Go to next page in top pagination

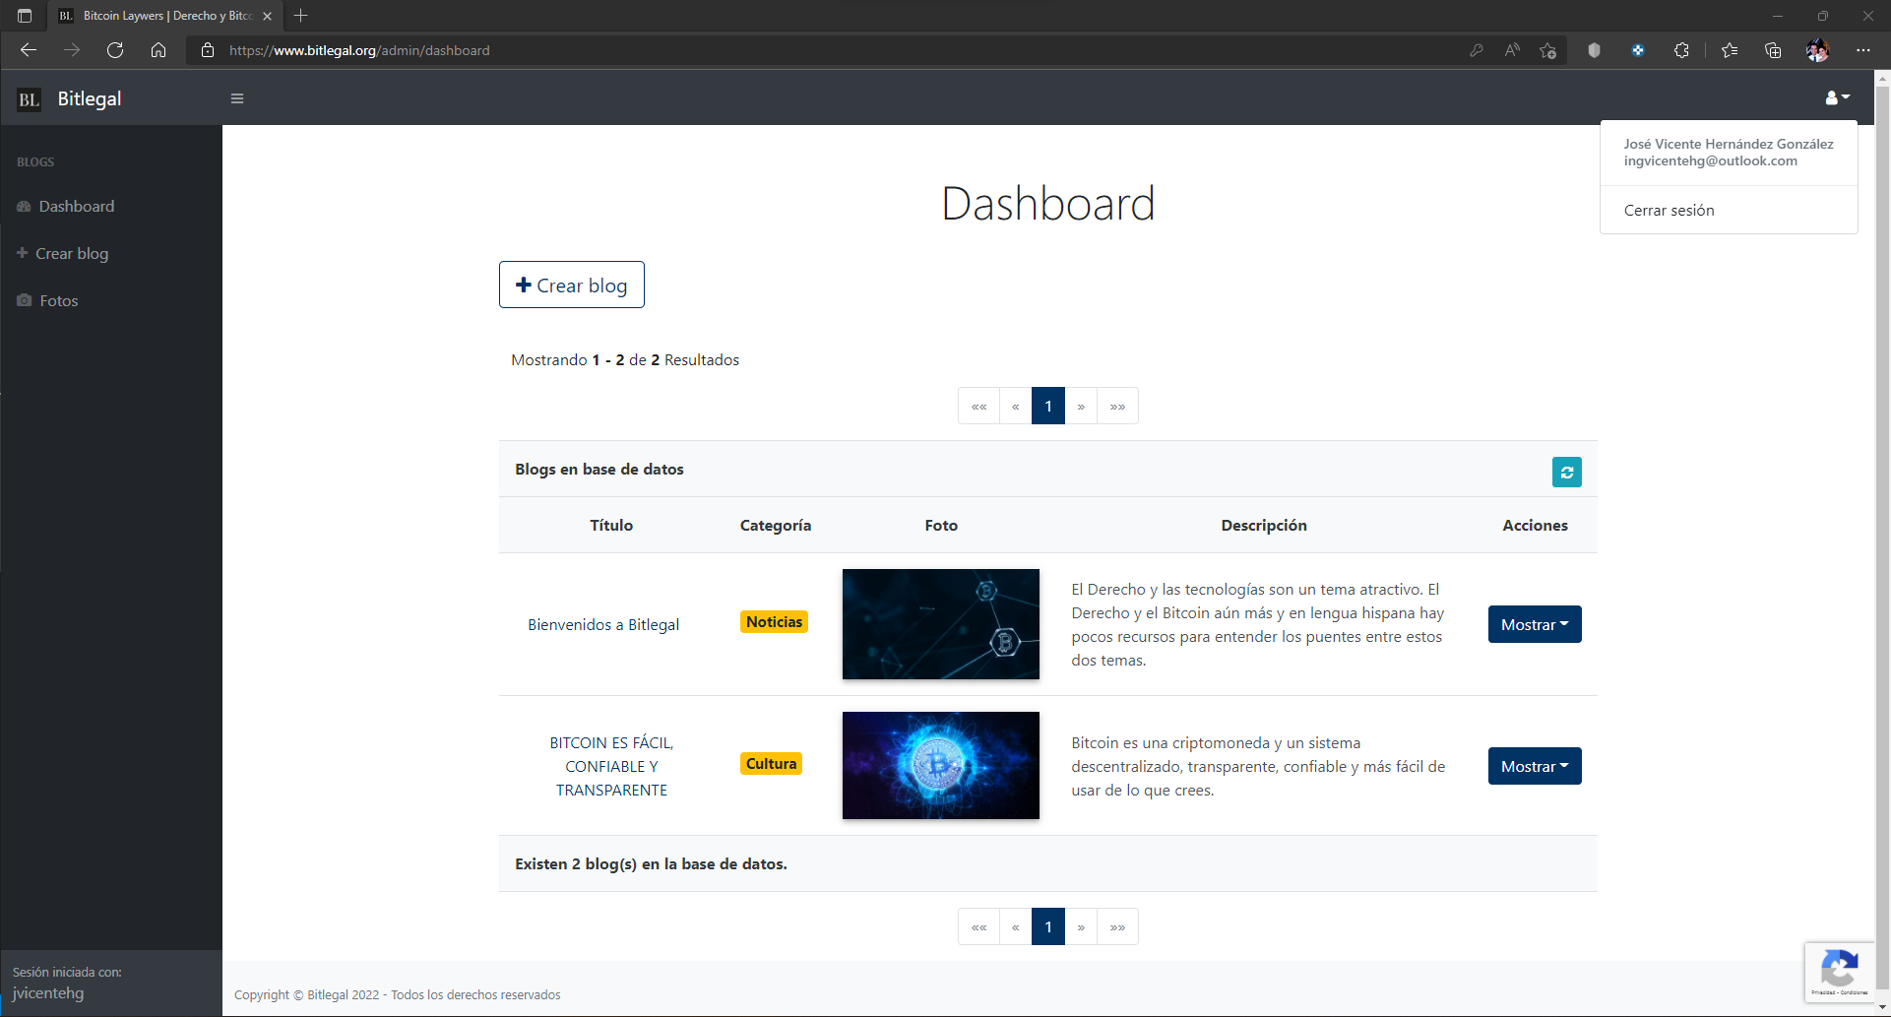1081,406
